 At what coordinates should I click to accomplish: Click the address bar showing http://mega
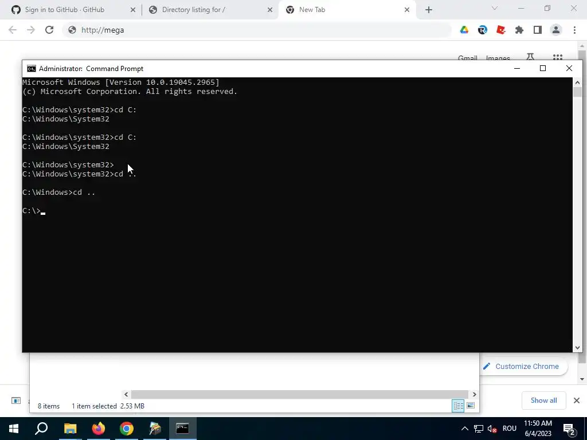point(257,30)
